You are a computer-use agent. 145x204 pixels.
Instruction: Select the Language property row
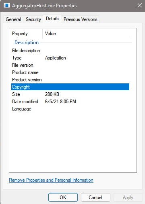(x=70, y=109)
